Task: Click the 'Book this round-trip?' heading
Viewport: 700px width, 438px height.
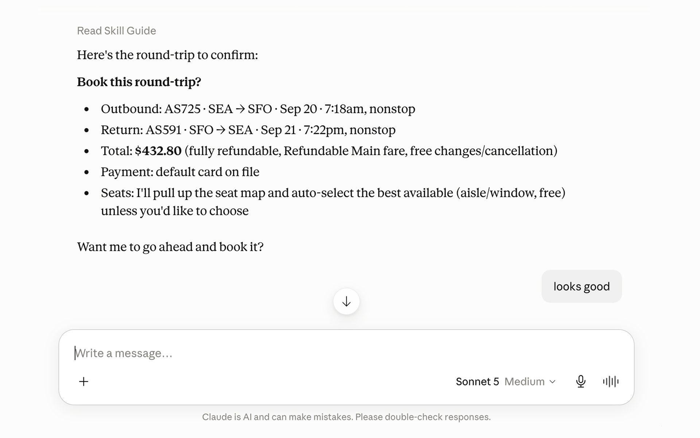Action: 139,82
